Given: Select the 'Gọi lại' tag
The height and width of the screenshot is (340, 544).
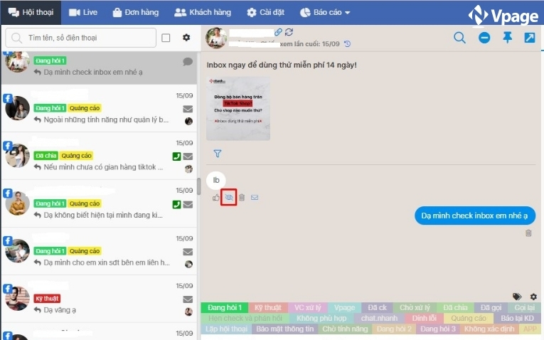Looking at the screenshot, I should tap(525, 307).
